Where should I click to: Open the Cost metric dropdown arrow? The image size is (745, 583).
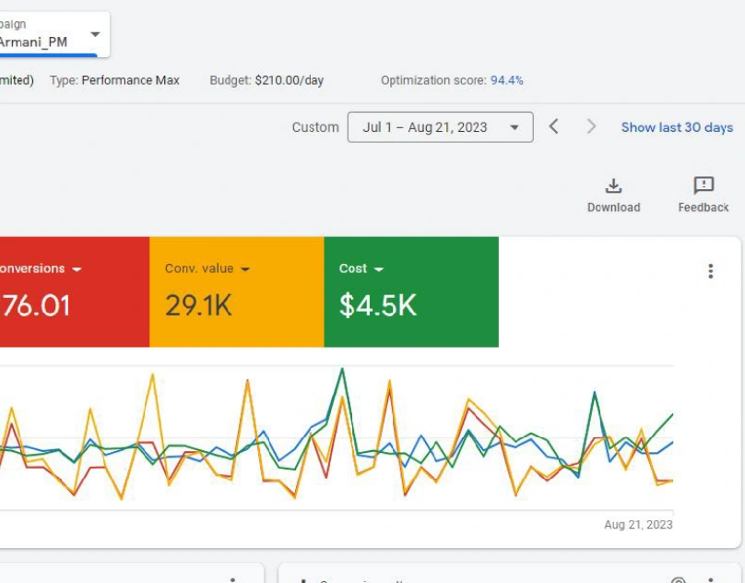pos(379,269)
